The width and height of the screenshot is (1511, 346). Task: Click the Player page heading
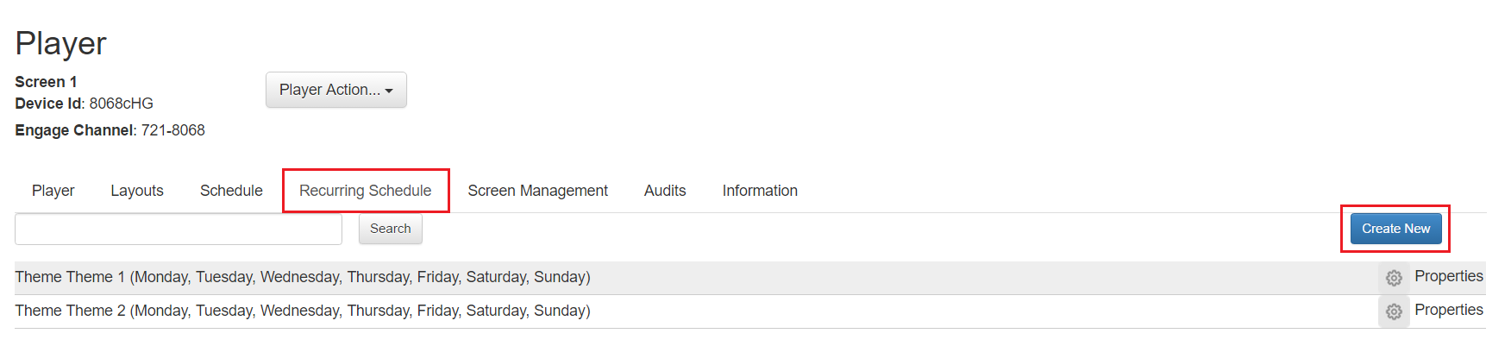coord(60,43)
